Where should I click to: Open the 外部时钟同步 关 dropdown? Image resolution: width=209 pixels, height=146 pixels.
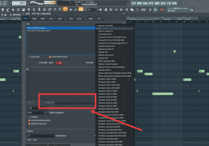(x=41, y=136)
